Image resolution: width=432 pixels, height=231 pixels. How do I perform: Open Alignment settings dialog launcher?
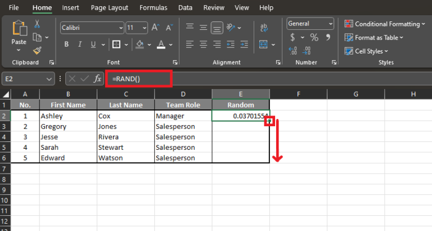278,63
